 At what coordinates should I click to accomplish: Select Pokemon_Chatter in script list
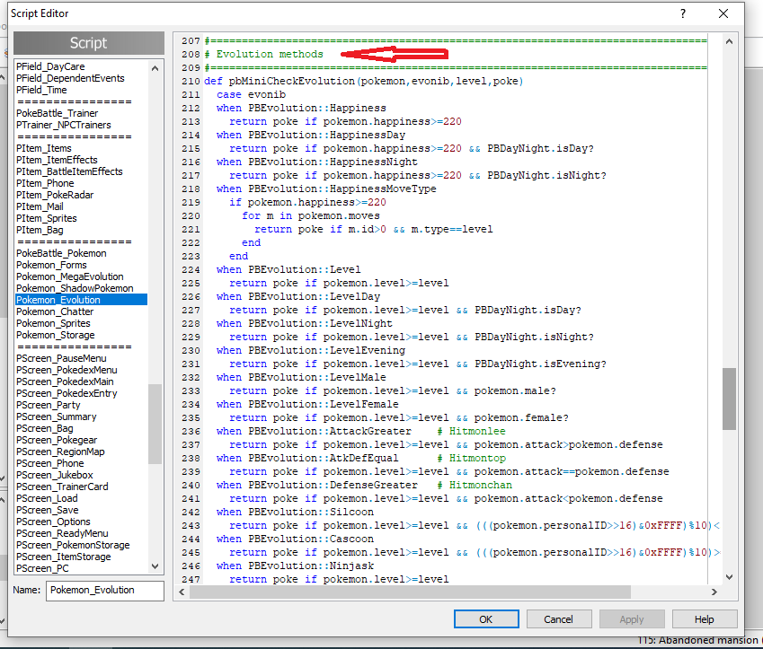[x=53, y=311]
